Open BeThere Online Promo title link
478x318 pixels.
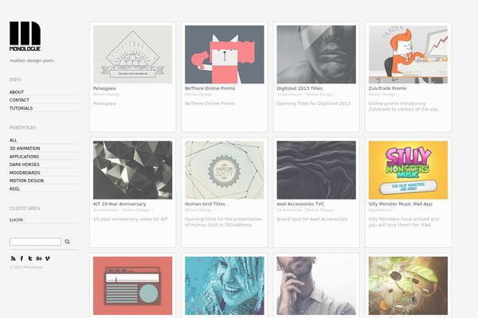pyautogui.click(x=210, y=88)
